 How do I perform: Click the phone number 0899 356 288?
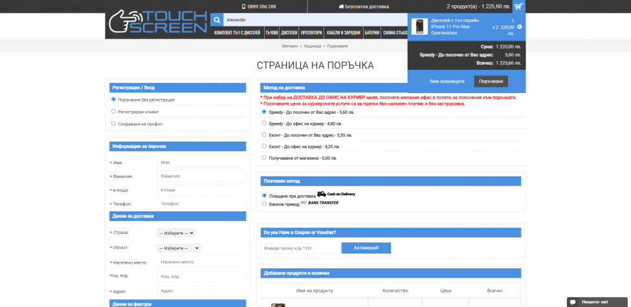pos(262,6)
